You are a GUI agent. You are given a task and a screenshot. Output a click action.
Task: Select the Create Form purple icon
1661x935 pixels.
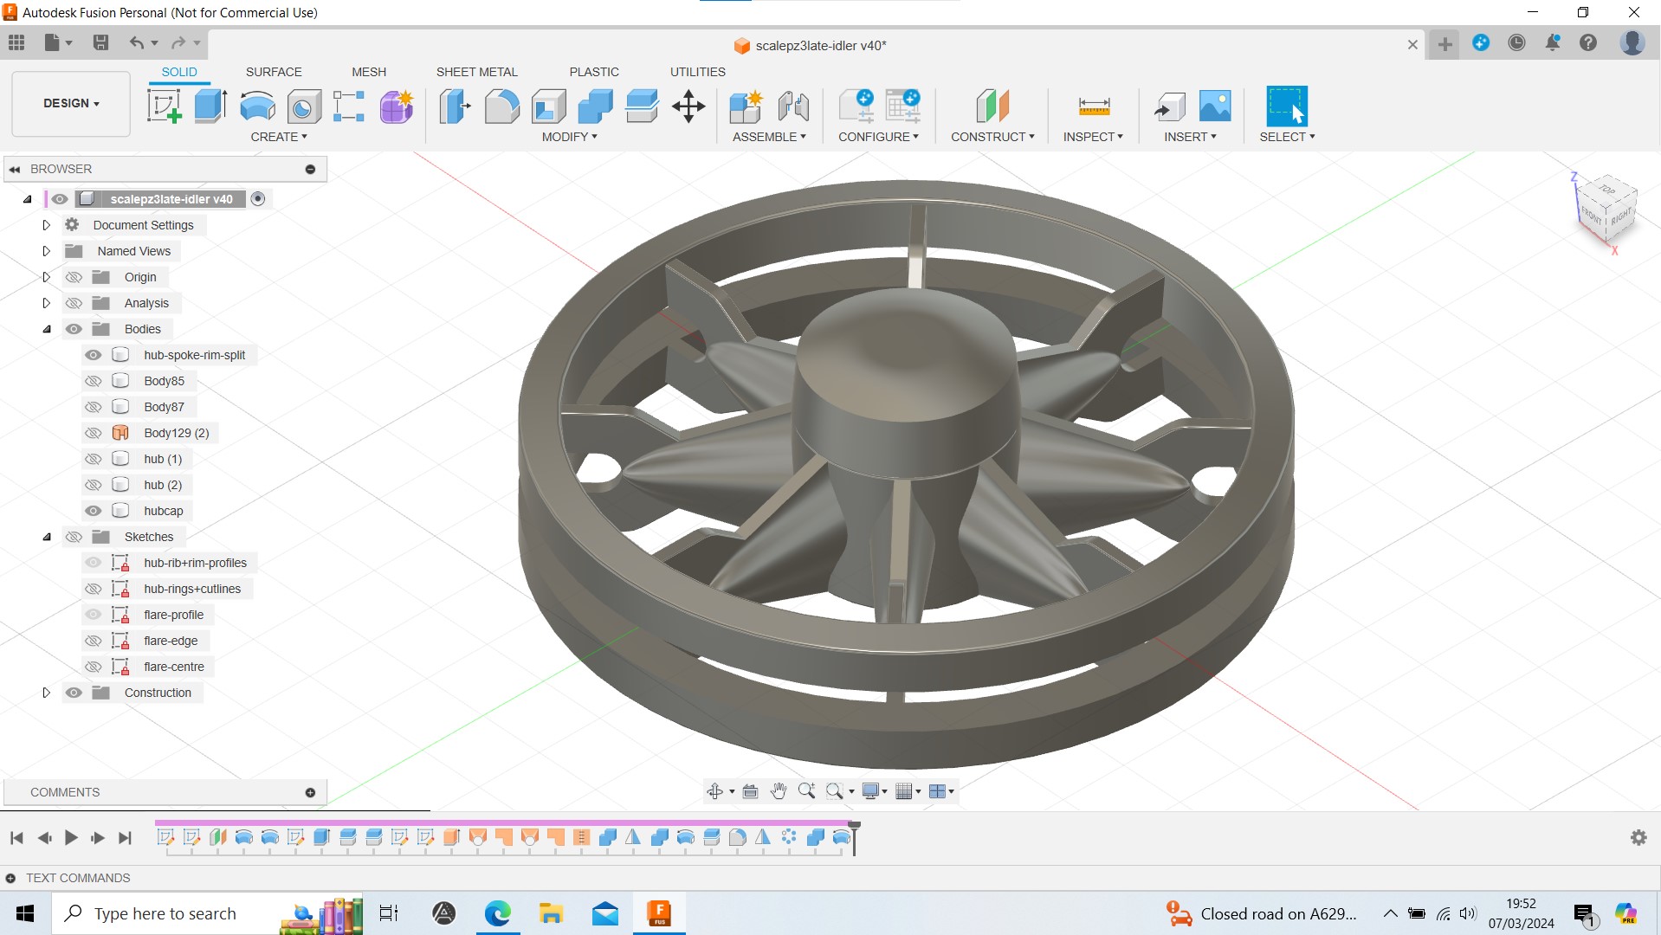[x=397, y=106]
